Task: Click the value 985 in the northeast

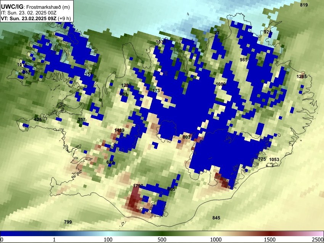Action: coord(244,60)
